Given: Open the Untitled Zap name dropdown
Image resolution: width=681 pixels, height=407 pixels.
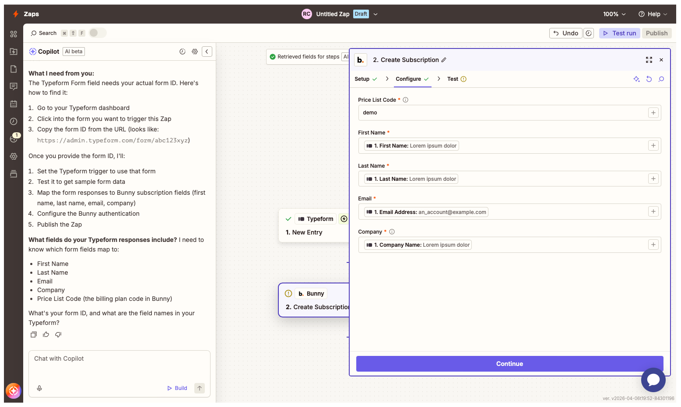Looking at the screenshot, I should (376, 14).
